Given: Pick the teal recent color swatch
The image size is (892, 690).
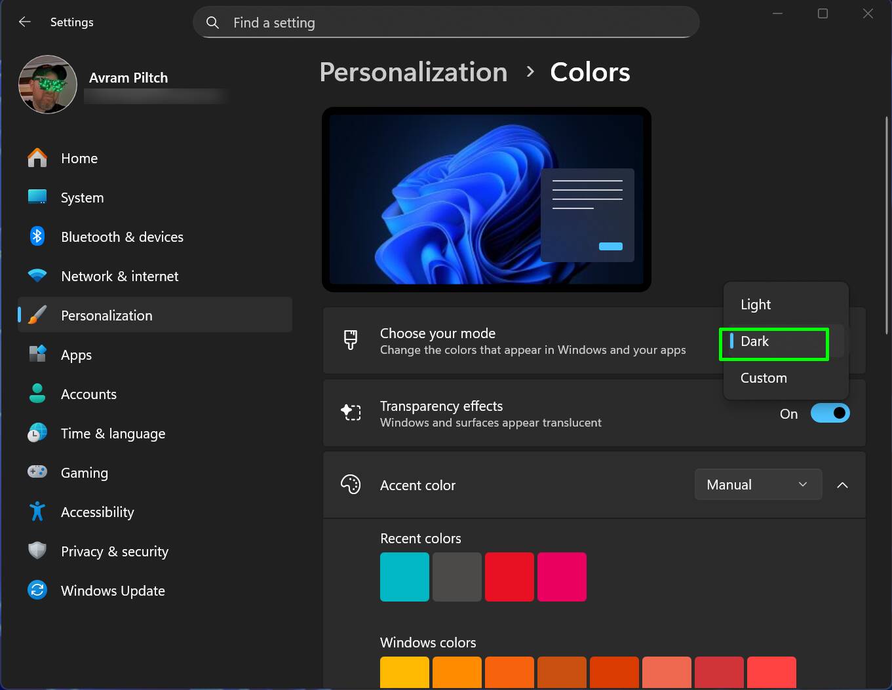Looking at the screenshot, I should click(404, 577).
